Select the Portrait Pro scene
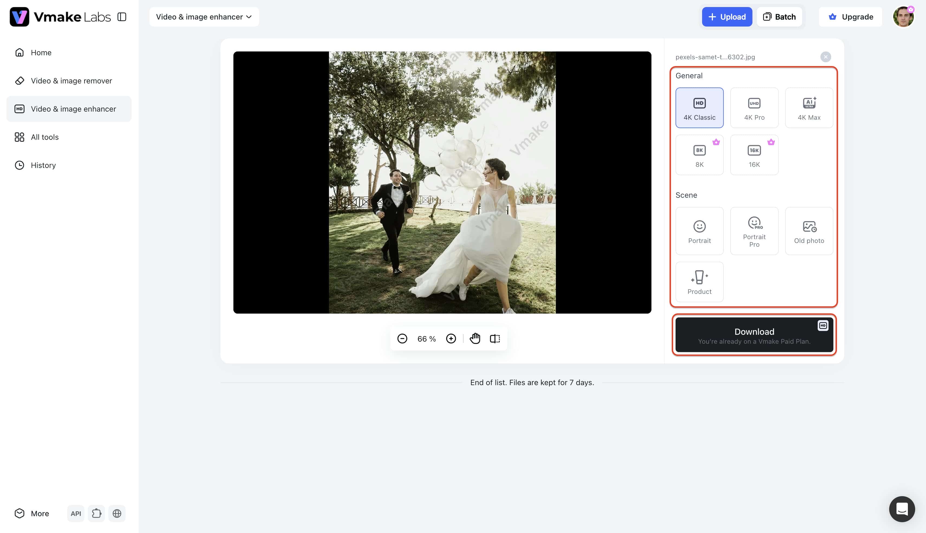The image size is (926, 533). pyautogui.click(x=754, y=231)
